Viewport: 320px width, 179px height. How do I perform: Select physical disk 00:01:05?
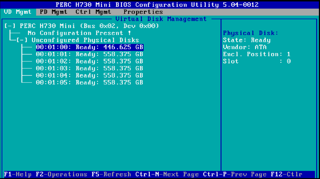click(x=89, y=83)
